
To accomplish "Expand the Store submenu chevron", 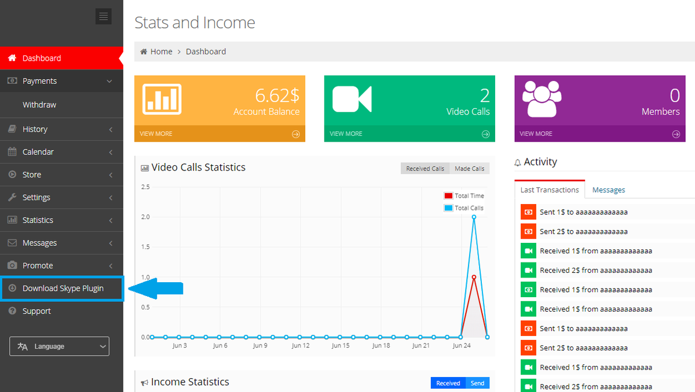I will click(111, 175).
